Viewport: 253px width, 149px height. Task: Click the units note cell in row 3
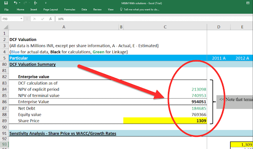tap(84, 46)
